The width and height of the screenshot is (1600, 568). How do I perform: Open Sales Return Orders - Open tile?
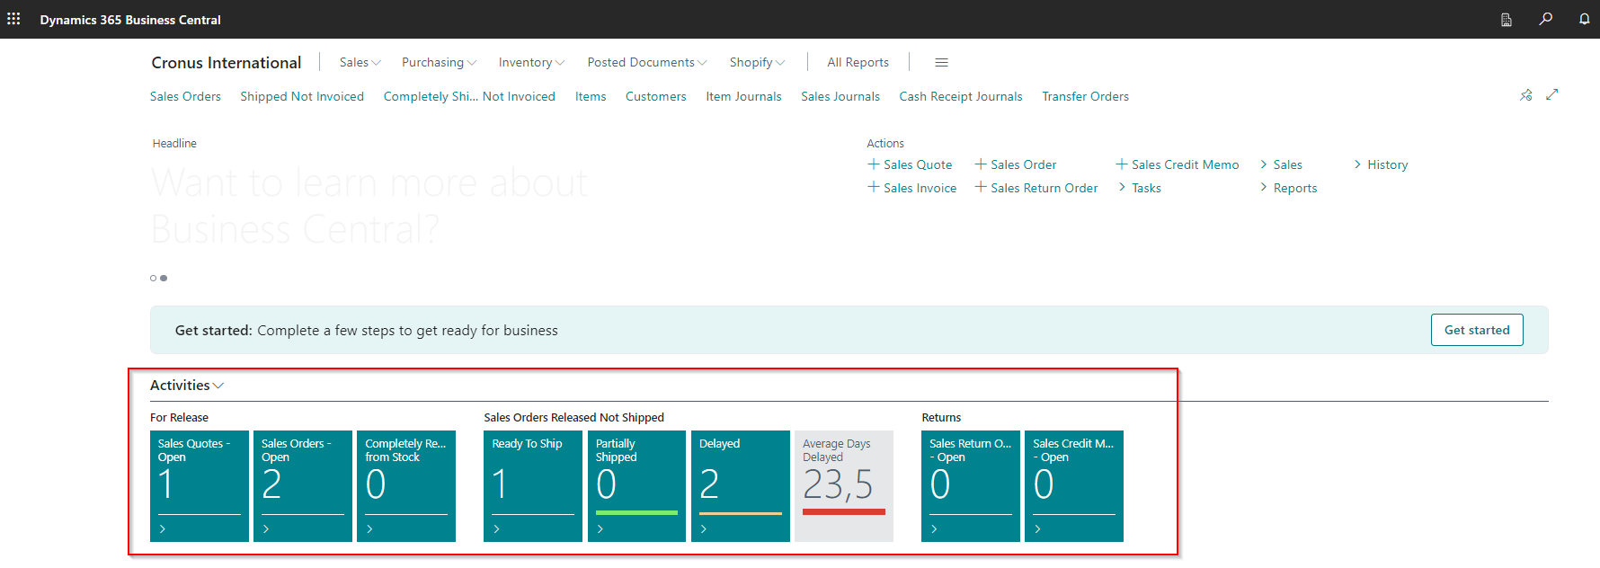point(971,486)
